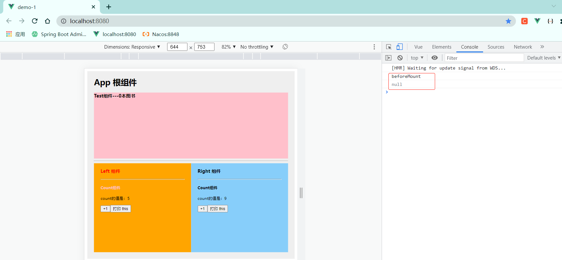
Task: Activate the inspect element picker
Action: [x=389, y=47]
